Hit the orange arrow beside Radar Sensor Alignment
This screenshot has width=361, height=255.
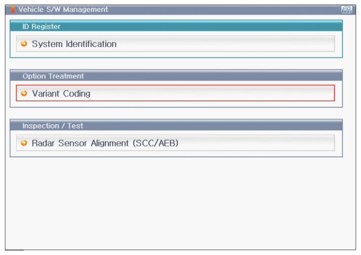(x=24, y=143)
